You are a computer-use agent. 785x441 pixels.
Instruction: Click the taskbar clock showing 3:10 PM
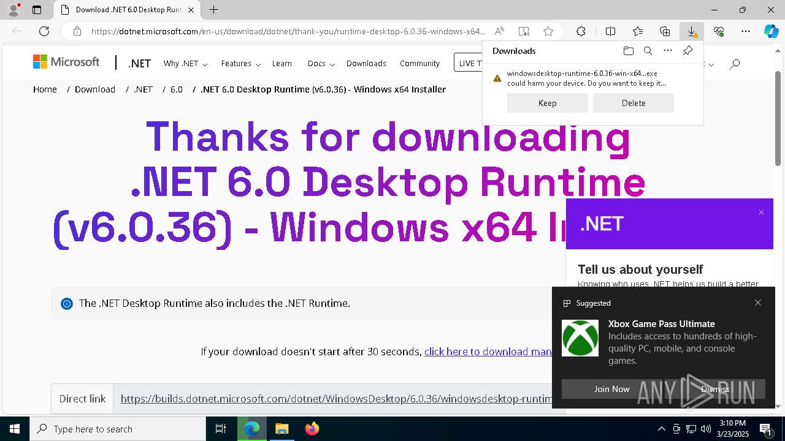point(732,428)
